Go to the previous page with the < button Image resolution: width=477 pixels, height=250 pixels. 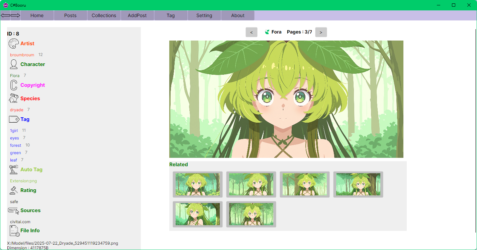click(x=252, y=32)
